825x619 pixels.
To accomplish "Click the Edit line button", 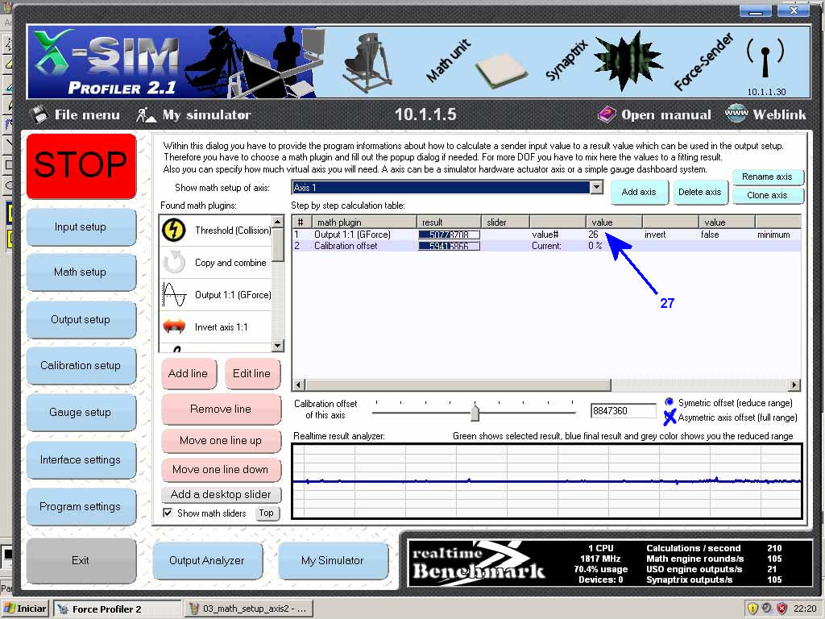I will coord(251,374).
